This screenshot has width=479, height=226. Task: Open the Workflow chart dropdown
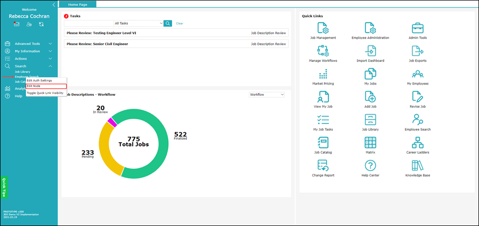coord(267,95)
